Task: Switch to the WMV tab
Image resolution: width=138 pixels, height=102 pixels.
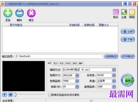Action: point(81,63)
